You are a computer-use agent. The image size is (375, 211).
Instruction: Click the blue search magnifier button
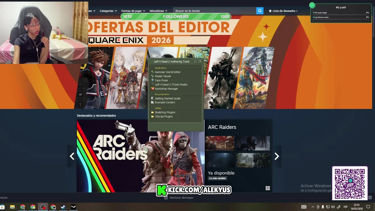pos(260,11)
